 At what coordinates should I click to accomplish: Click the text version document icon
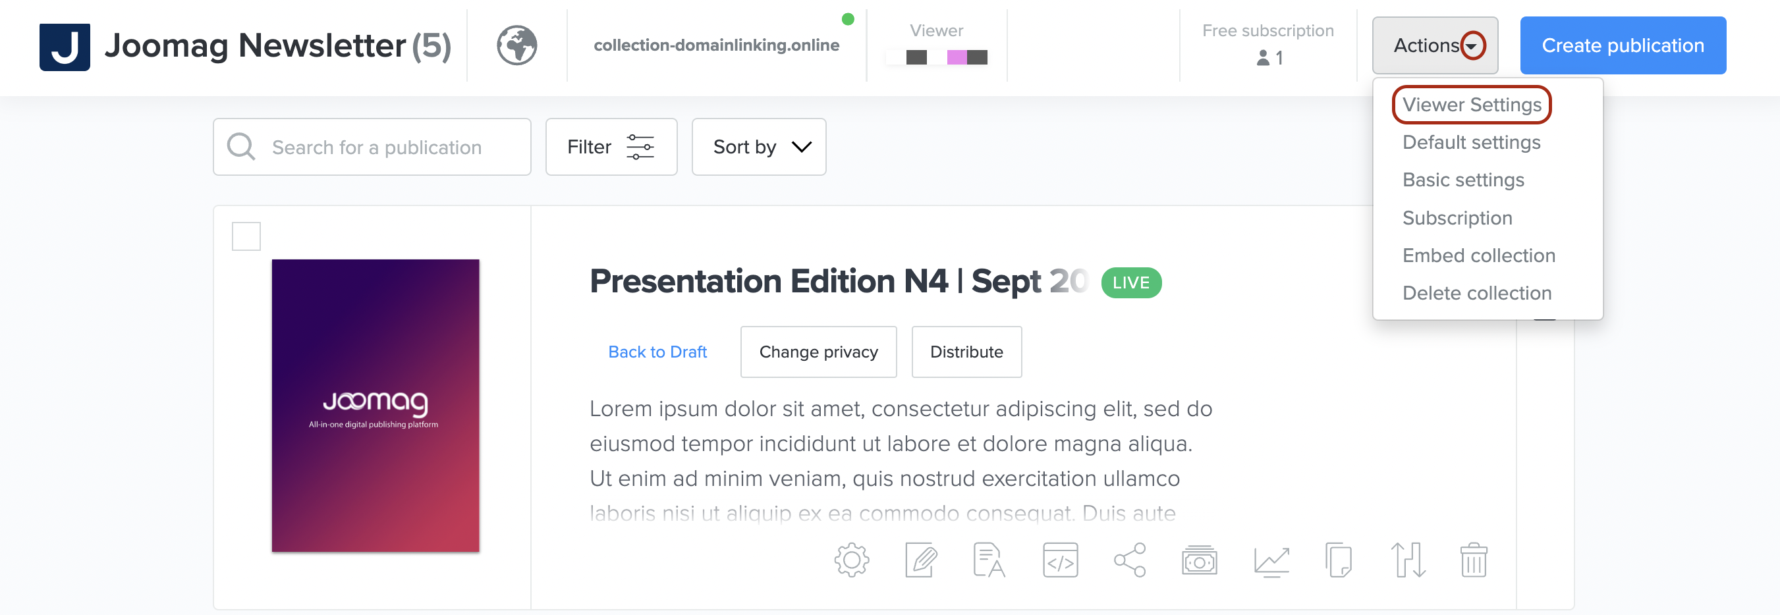(989, 560)
